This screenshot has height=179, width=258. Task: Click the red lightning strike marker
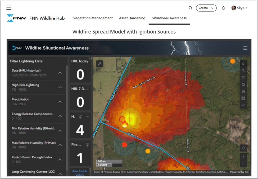124,145
